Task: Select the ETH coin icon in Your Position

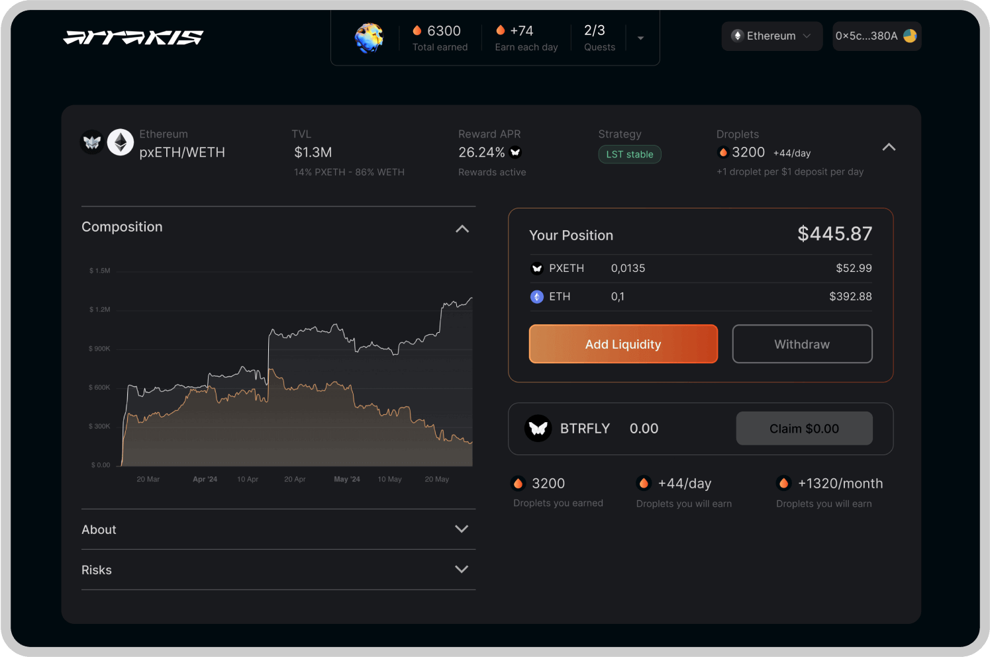Action: 536,296
